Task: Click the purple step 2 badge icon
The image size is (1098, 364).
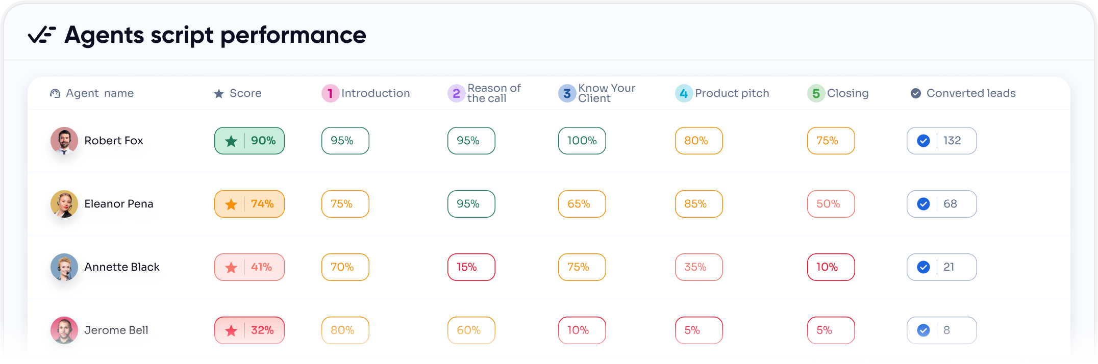Action: point(456,93)
